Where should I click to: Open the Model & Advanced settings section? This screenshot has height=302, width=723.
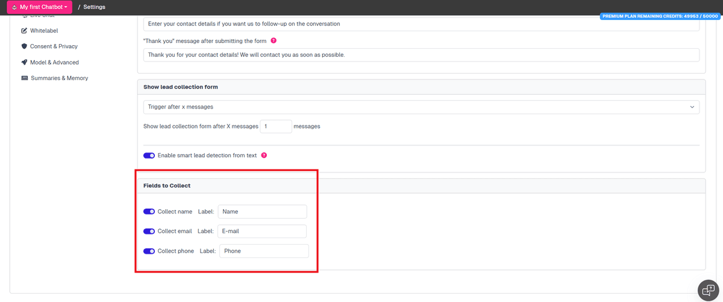pos(54,62)
